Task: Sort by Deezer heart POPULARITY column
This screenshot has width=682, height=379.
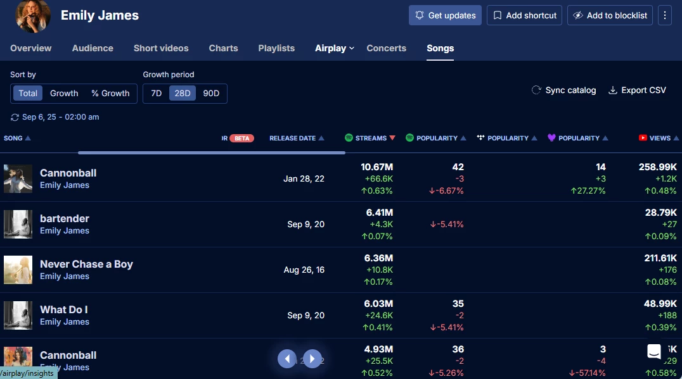Action: coord(577,138)
